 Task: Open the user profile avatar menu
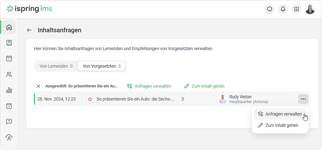coord(310,9)
